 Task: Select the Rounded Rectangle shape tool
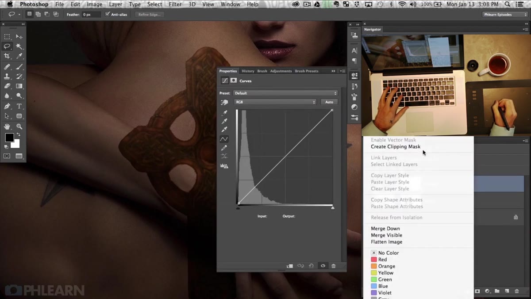(x=19, y=116)
